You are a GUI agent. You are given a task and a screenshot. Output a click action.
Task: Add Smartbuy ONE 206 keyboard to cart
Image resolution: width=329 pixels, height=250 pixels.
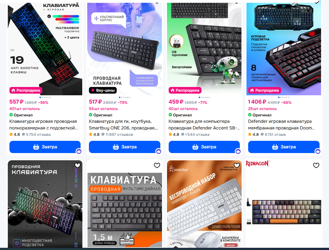125,147
